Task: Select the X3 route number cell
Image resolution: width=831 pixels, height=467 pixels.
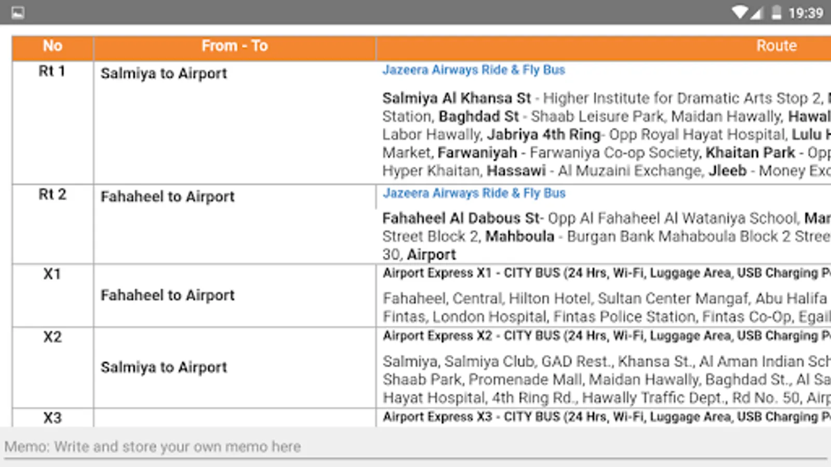Action: pos(53,418)
